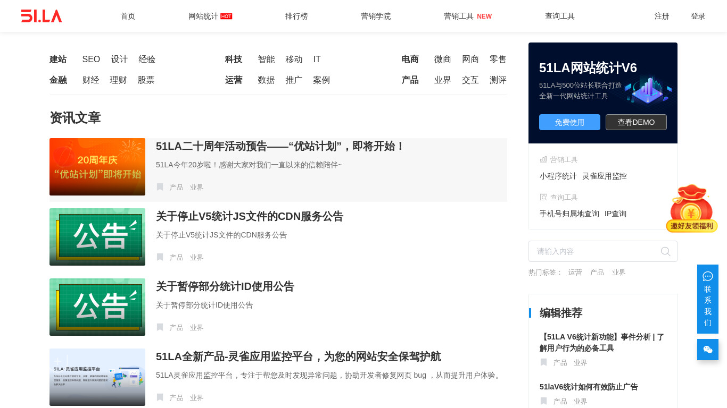Open recommended 【51LA V6统计新功能】事件分析 article

click(x=602, y=343)
